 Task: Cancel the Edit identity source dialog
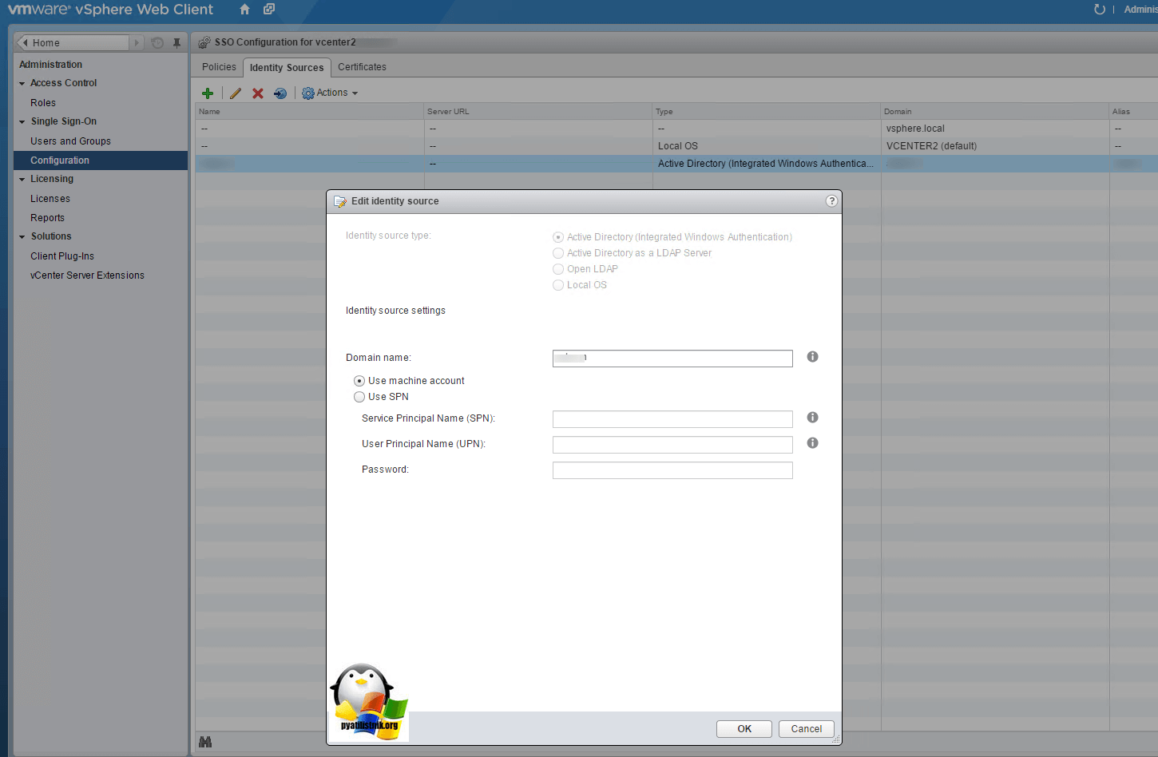806,729
